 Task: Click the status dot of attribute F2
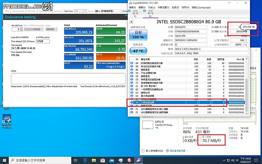[x=132, y=112]
